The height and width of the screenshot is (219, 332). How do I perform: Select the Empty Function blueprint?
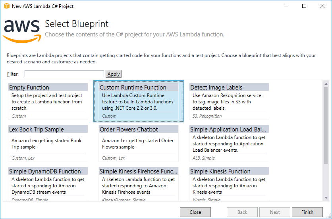pos(48,101)
